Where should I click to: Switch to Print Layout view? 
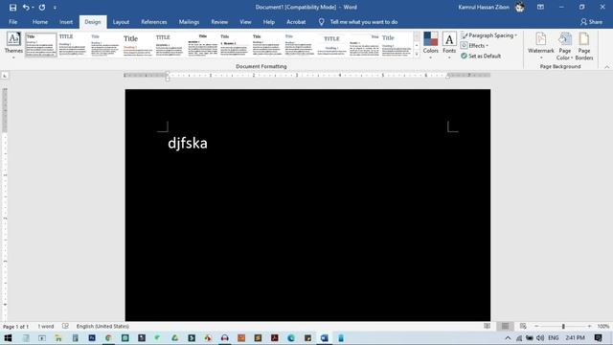pyautogui.click(x=505, y=326)
